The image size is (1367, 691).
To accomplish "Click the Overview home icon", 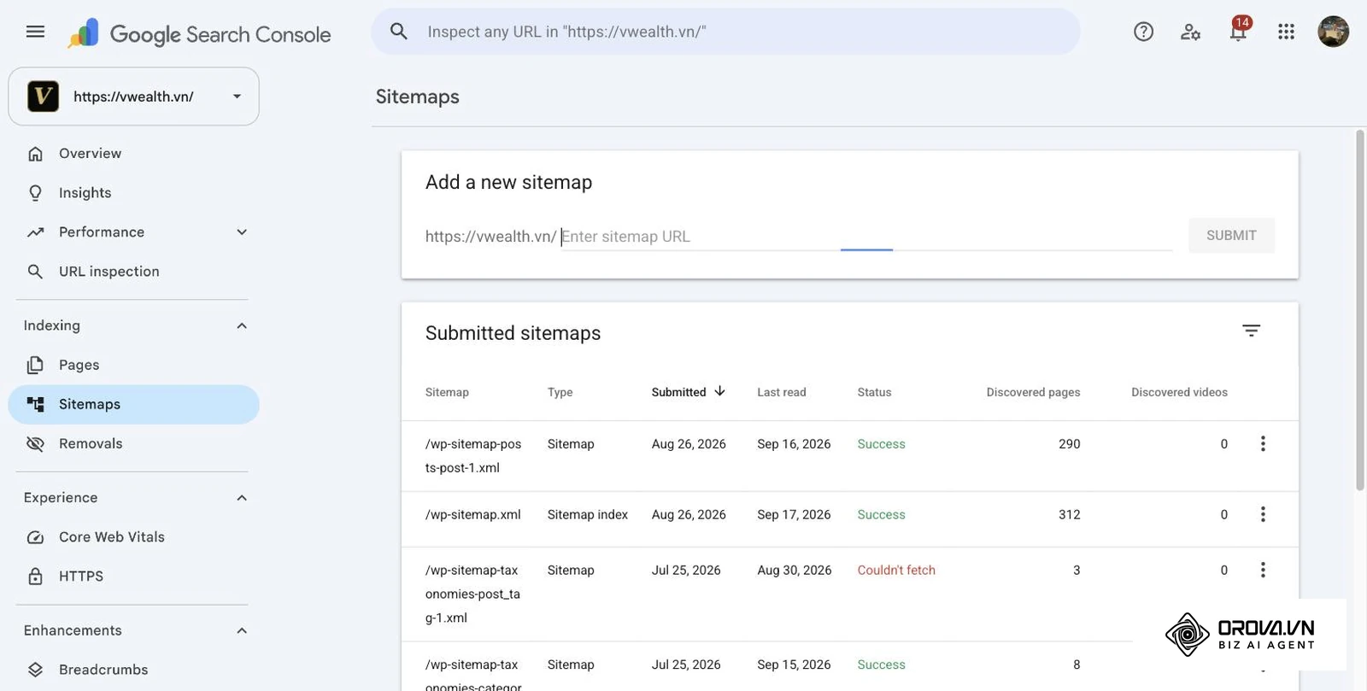I will coord(35,154).
